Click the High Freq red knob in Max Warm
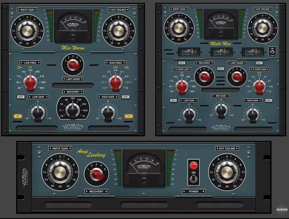This screenshot has height=219, width=289. click(116, 82)
